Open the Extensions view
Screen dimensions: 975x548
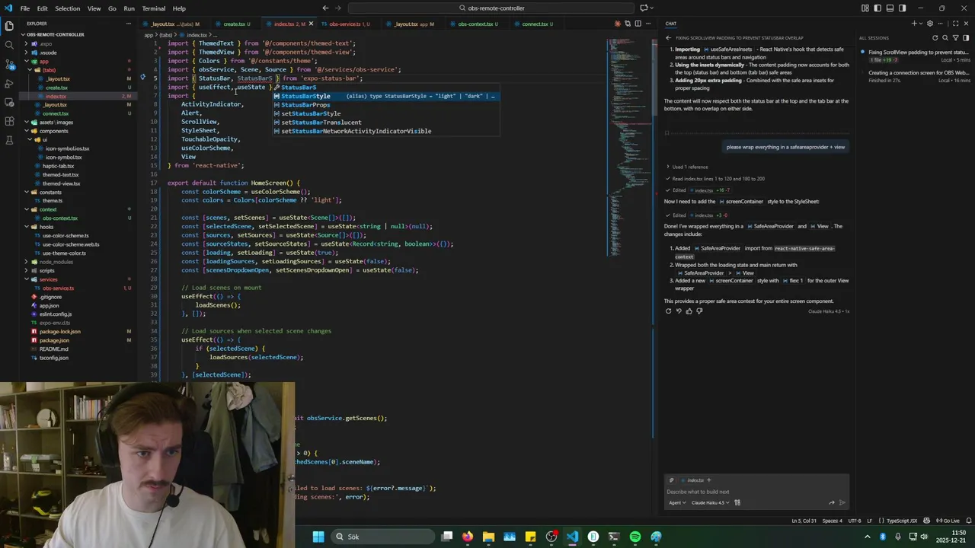[9, 122]
